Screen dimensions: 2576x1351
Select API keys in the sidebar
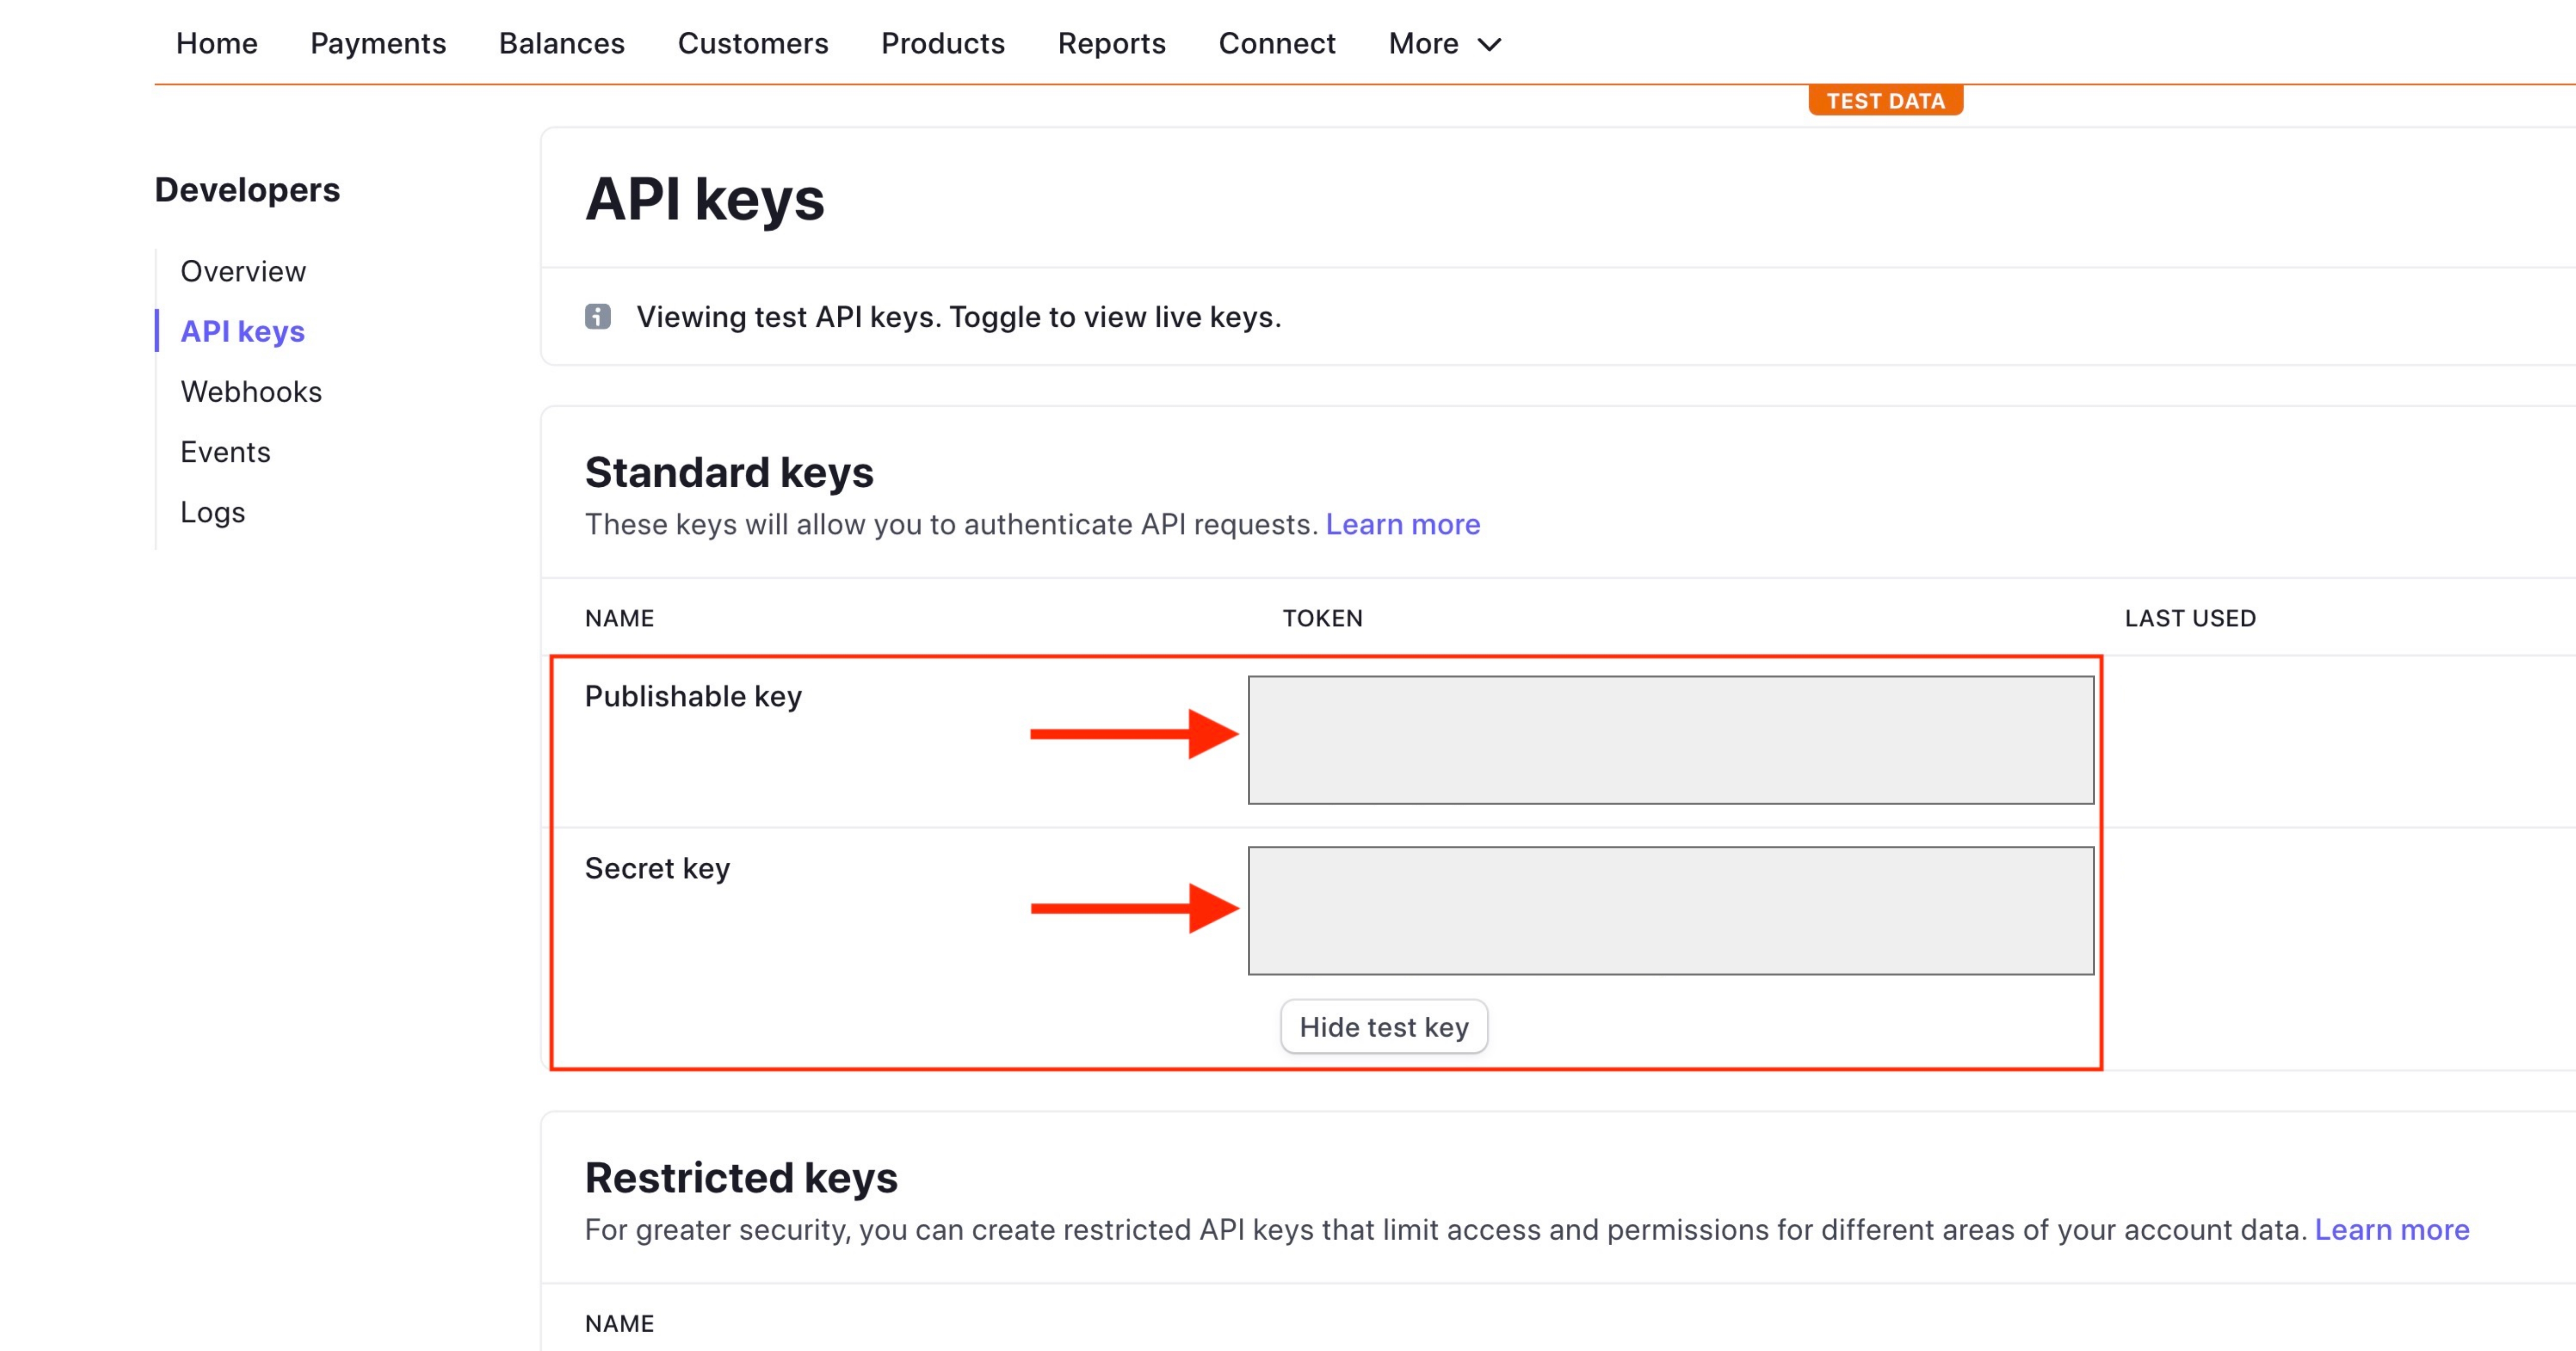coord(242,331)
